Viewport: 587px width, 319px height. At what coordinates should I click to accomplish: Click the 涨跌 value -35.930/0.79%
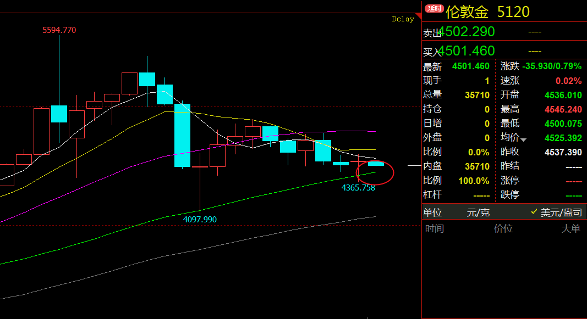[x=552, y=66]
